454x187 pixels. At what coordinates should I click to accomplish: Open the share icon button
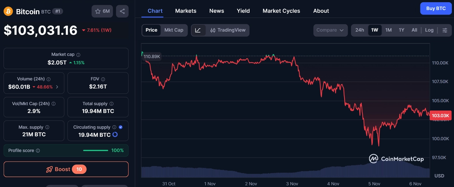pyautogui.click(x=122, y=11)
